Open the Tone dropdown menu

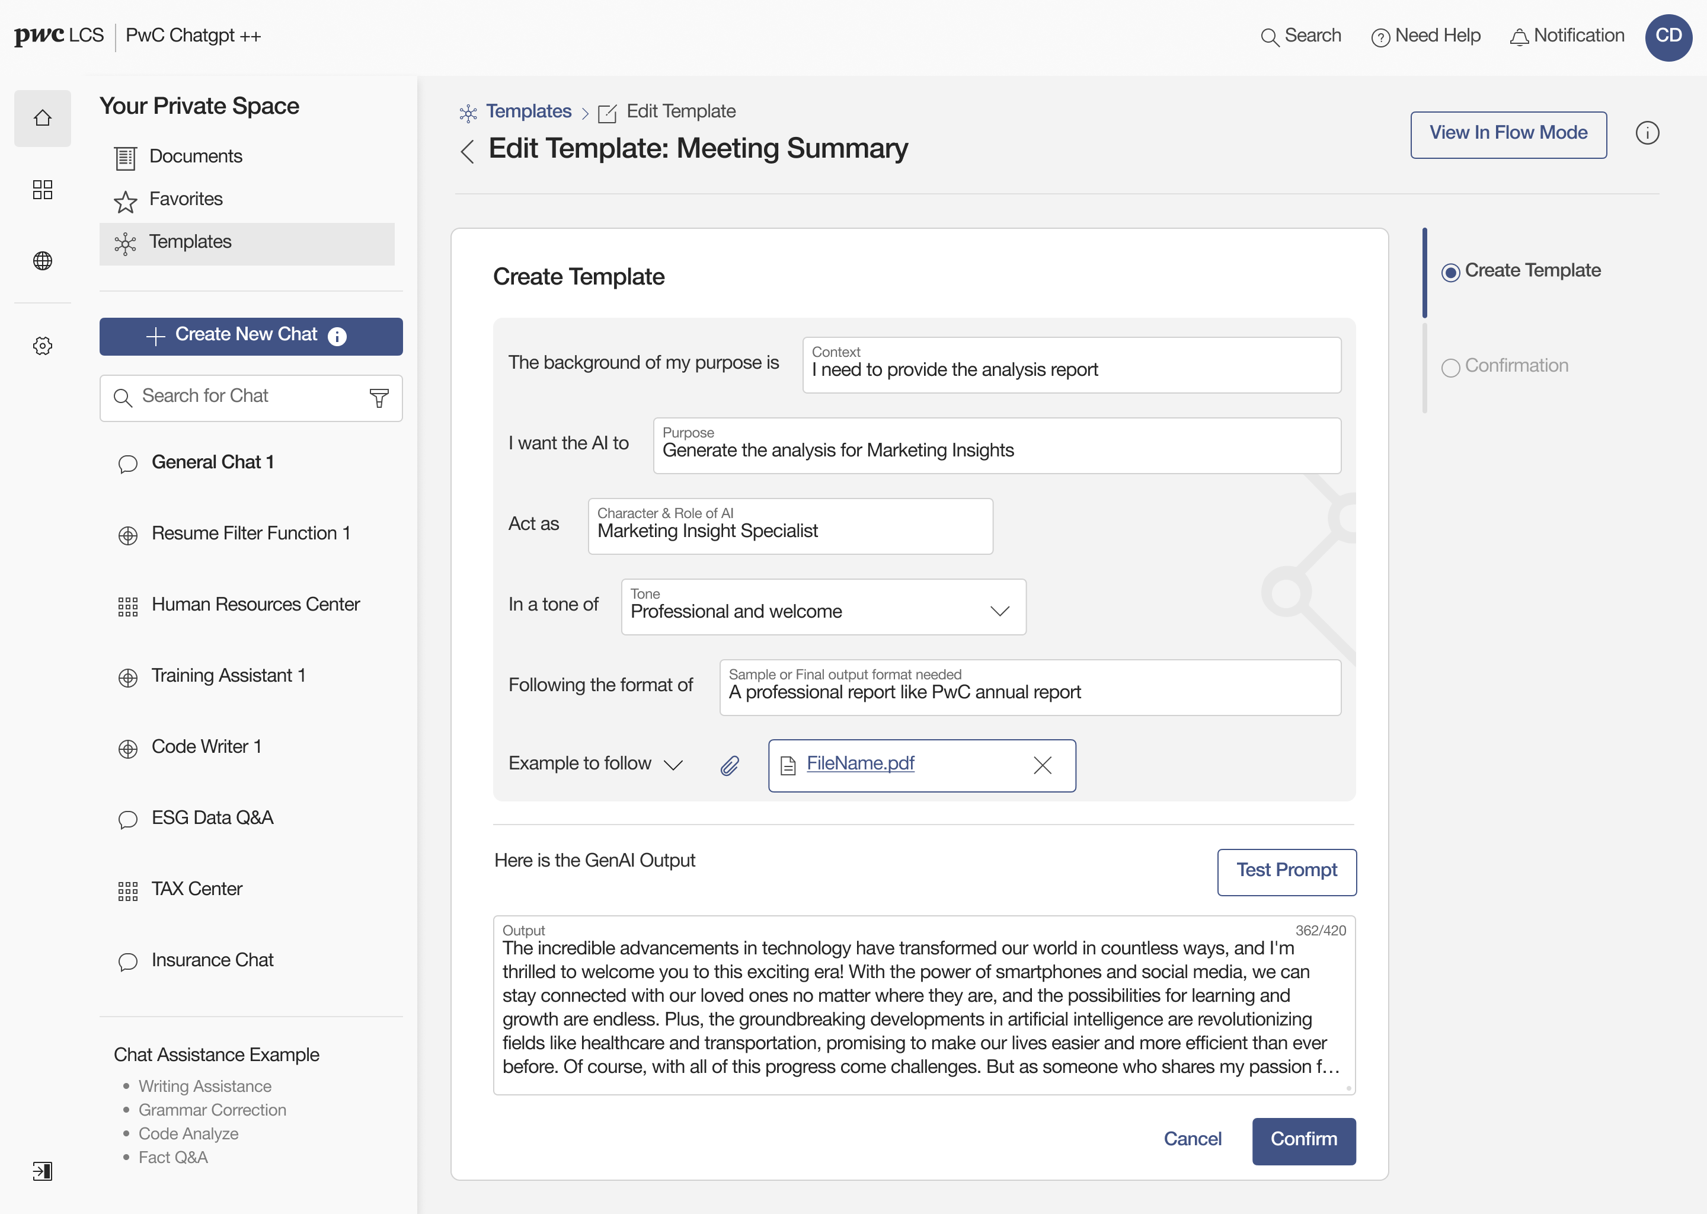pos(999,611)
